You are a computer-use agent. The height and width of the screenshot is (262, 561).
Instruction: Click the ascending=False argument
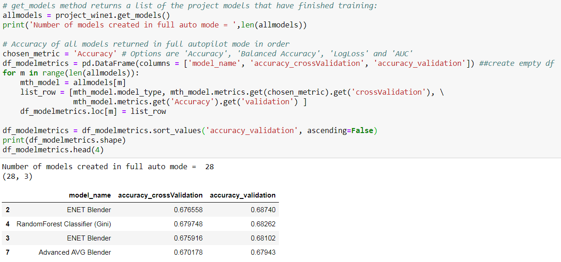pyautogui.click(x=340, y=130)
